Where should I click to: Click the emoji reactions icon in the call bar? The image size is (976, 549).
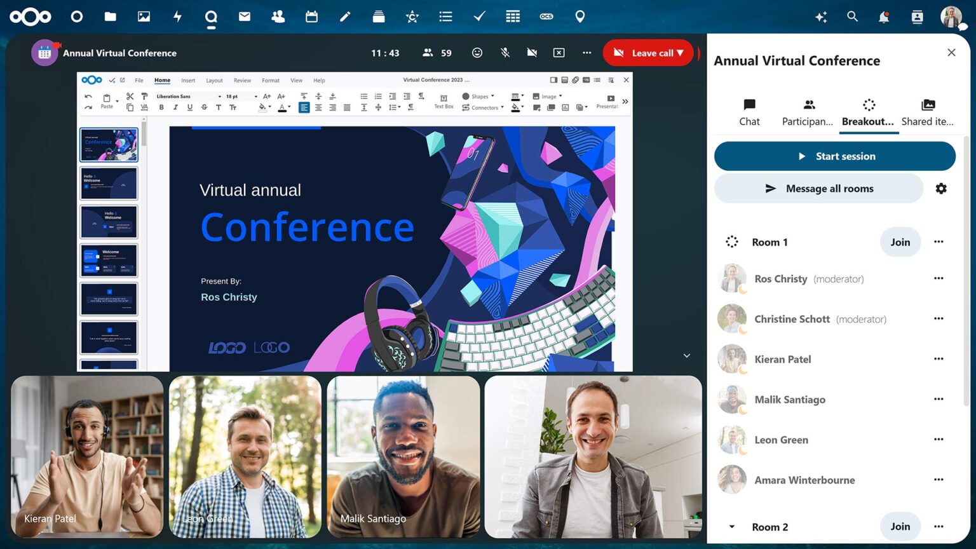coord(477,53)
